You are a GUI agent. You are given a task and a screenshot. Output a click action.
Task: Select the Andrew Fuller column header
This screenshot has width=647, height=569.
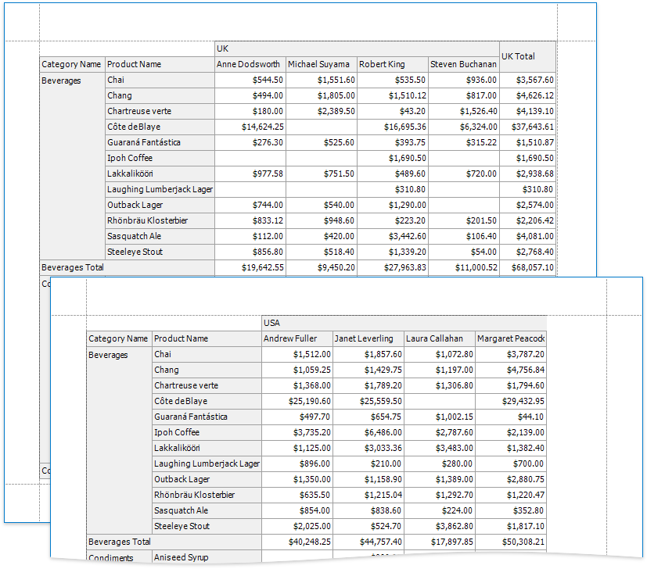tap(296, 338)
